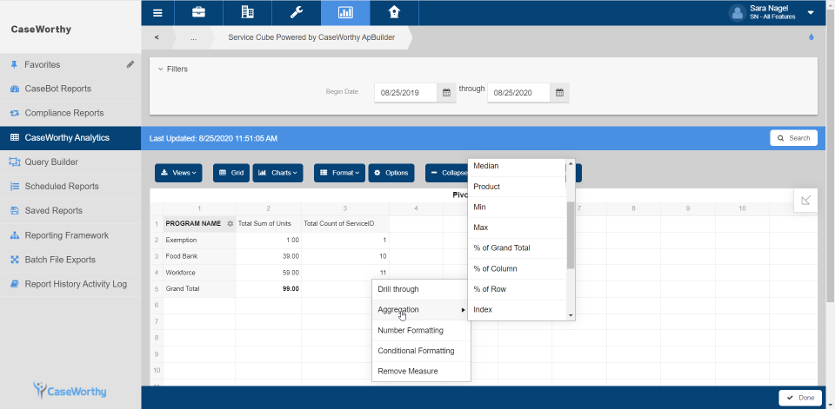Choose Max aggregation
The image size is (835, 409).
tap(517, 228)
